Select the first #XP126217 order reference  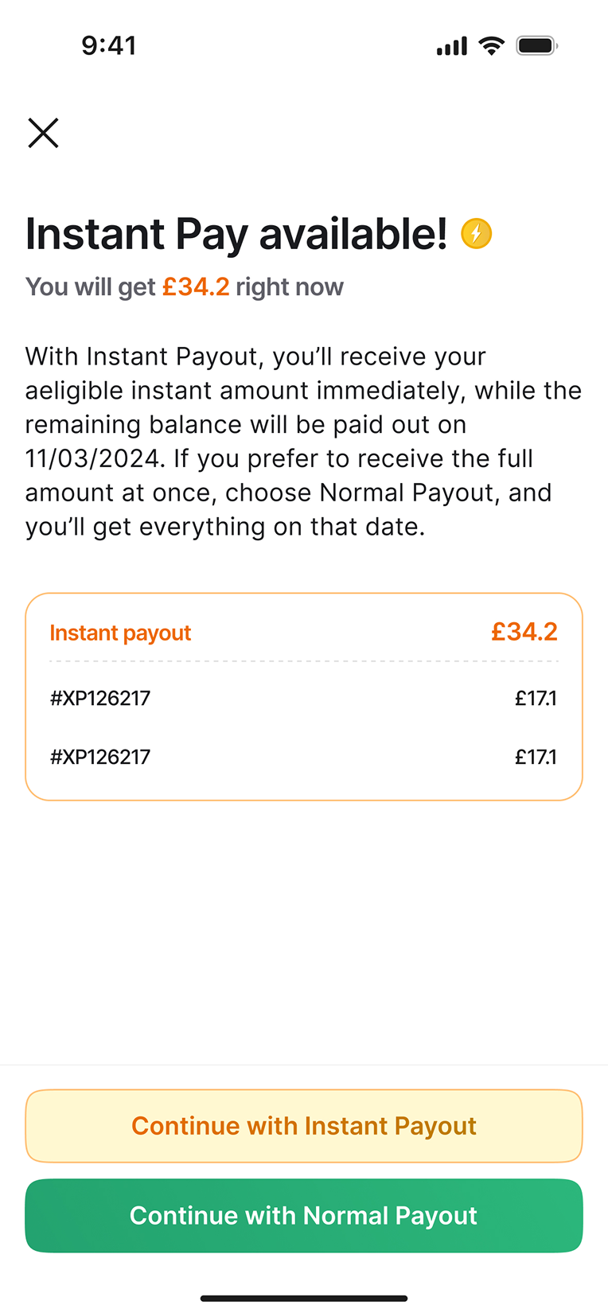[x=100, y=698]
